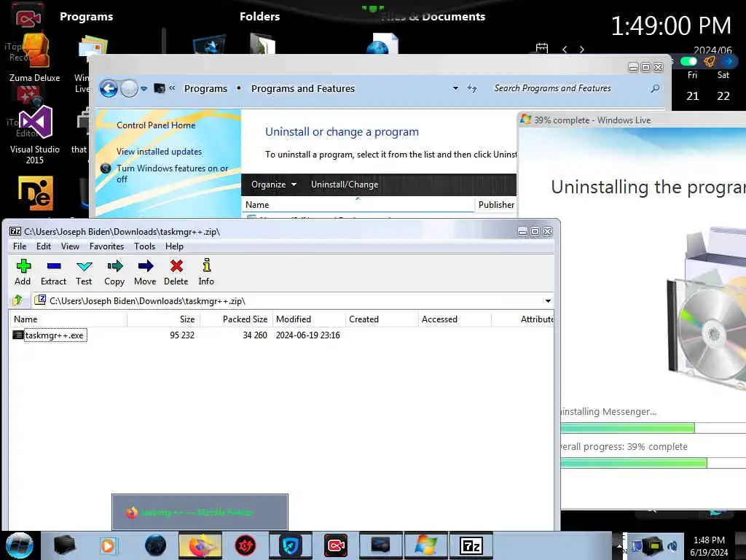The height and width of the screenshot is (560, 746).
Task: Open the Help menu in 7-Zip
Action: pos(174,246)
